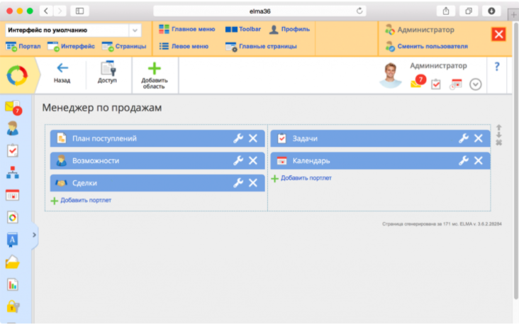
Task: Open messages envelope under user name
Action: (x=418, y=82)
